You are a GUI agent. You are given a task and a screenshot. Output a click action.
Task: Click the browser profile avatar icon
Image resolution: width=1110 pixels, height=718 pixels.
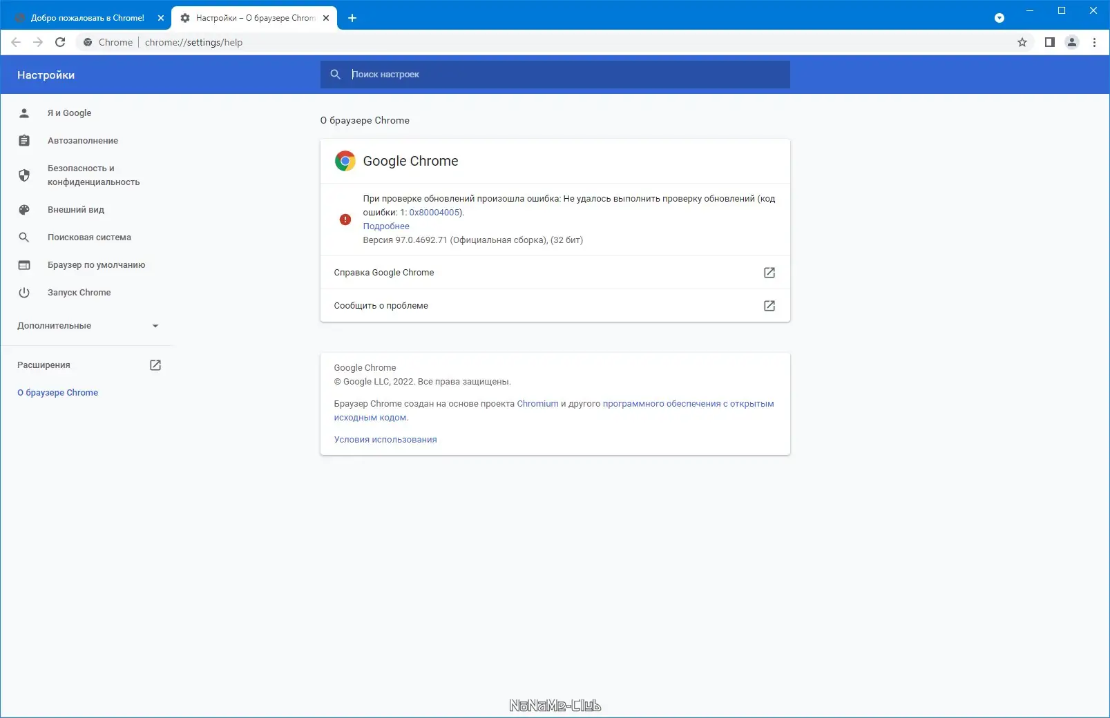pyautogui.click(x=1071, y=42)
